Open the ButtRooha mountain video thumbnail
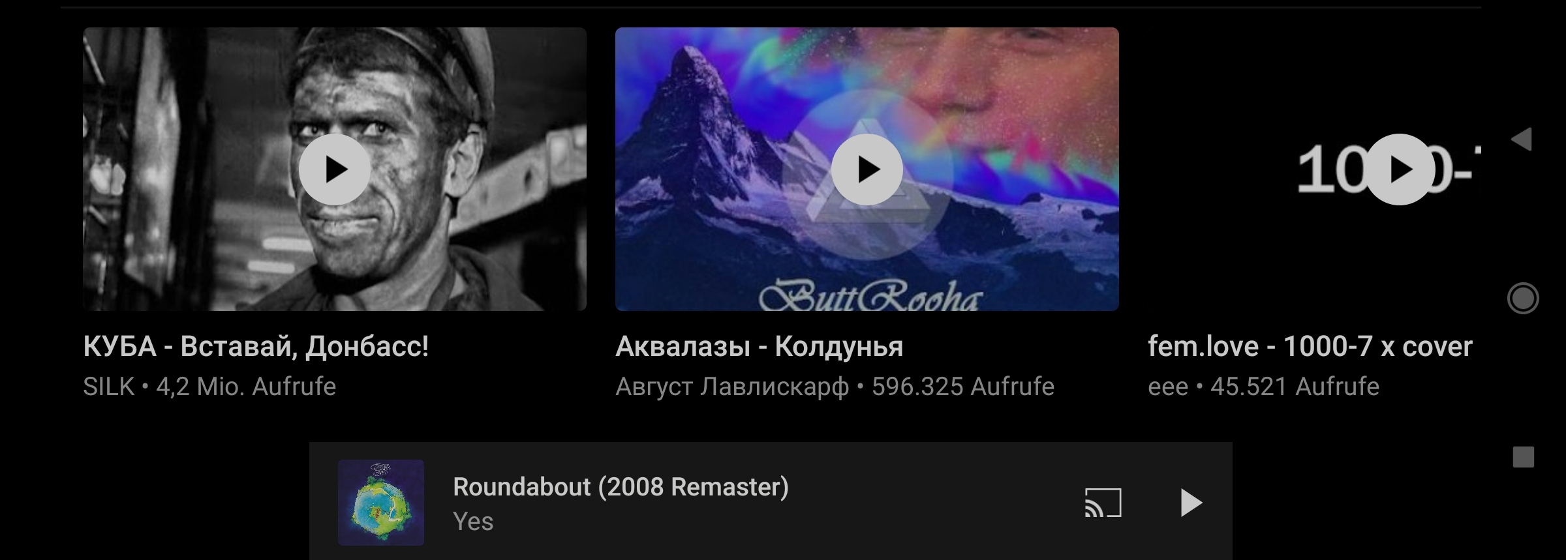 coord(867,169)
